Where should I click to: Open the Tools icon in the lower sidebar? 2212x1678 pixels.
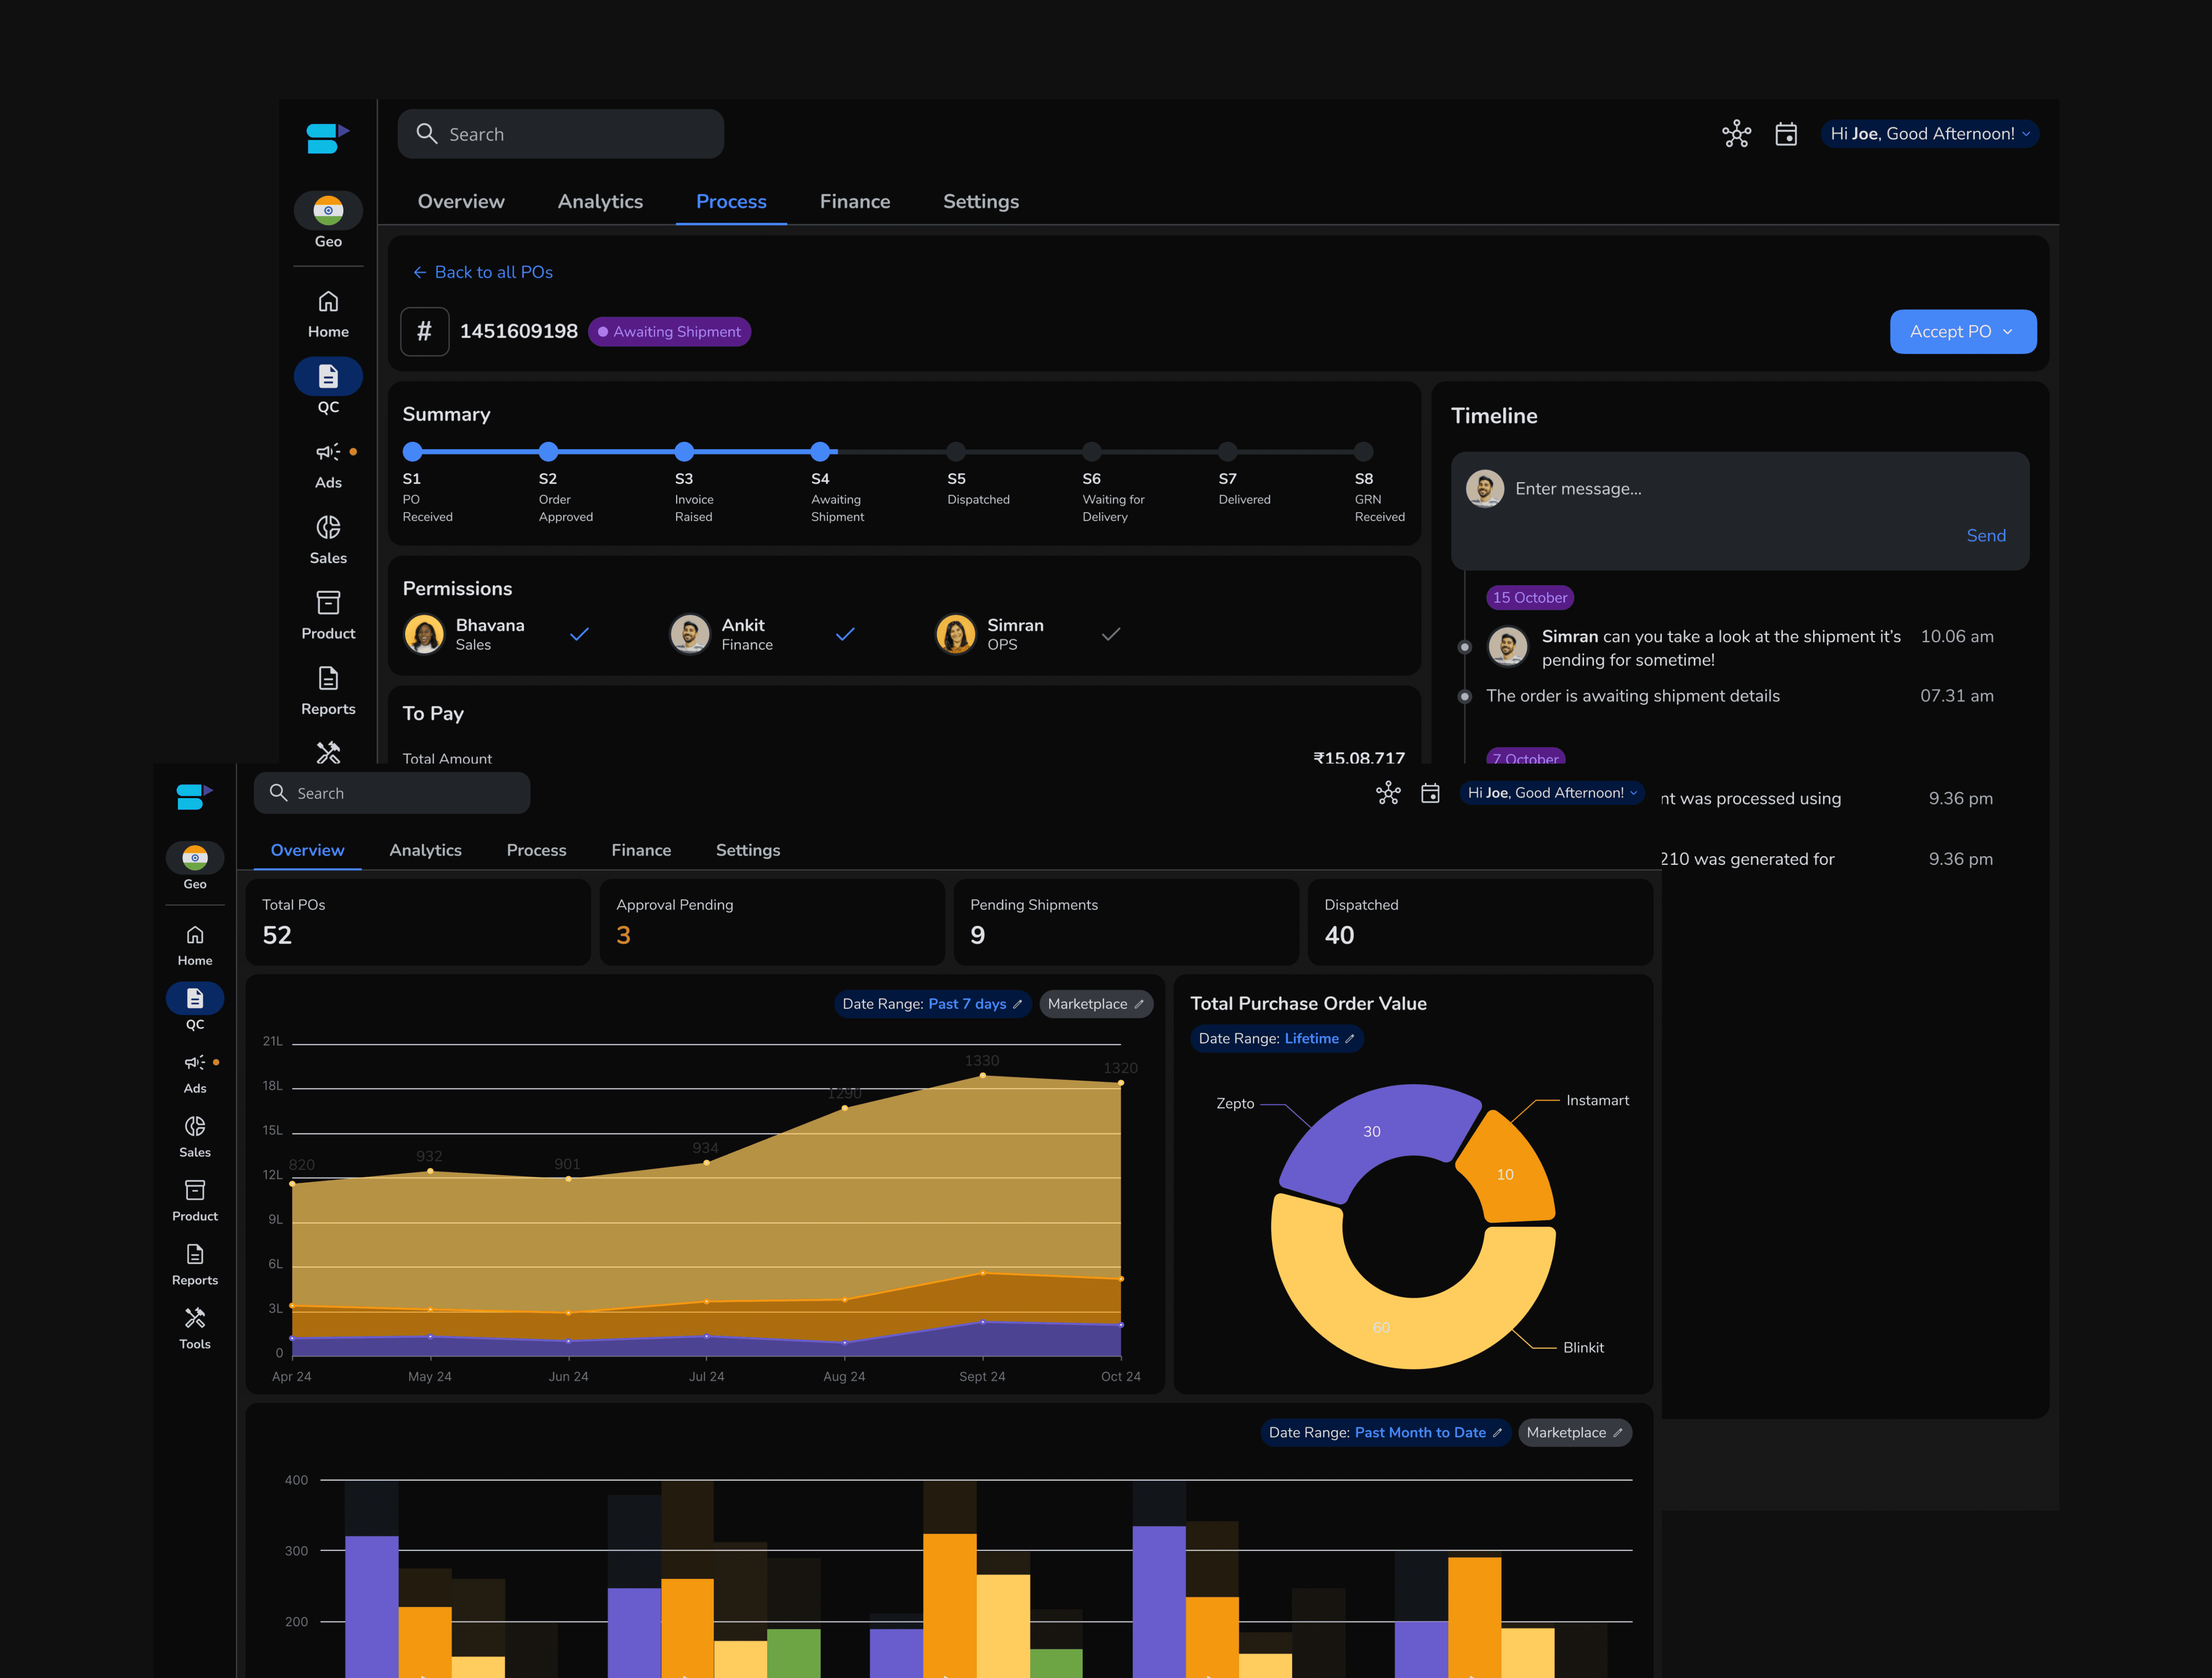pos(195,1318)
